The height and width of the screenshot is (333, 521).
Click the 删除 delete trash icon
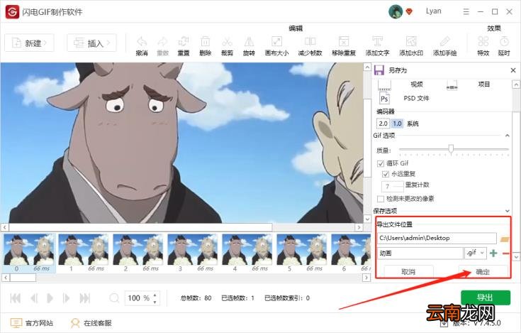click(206, 42)
